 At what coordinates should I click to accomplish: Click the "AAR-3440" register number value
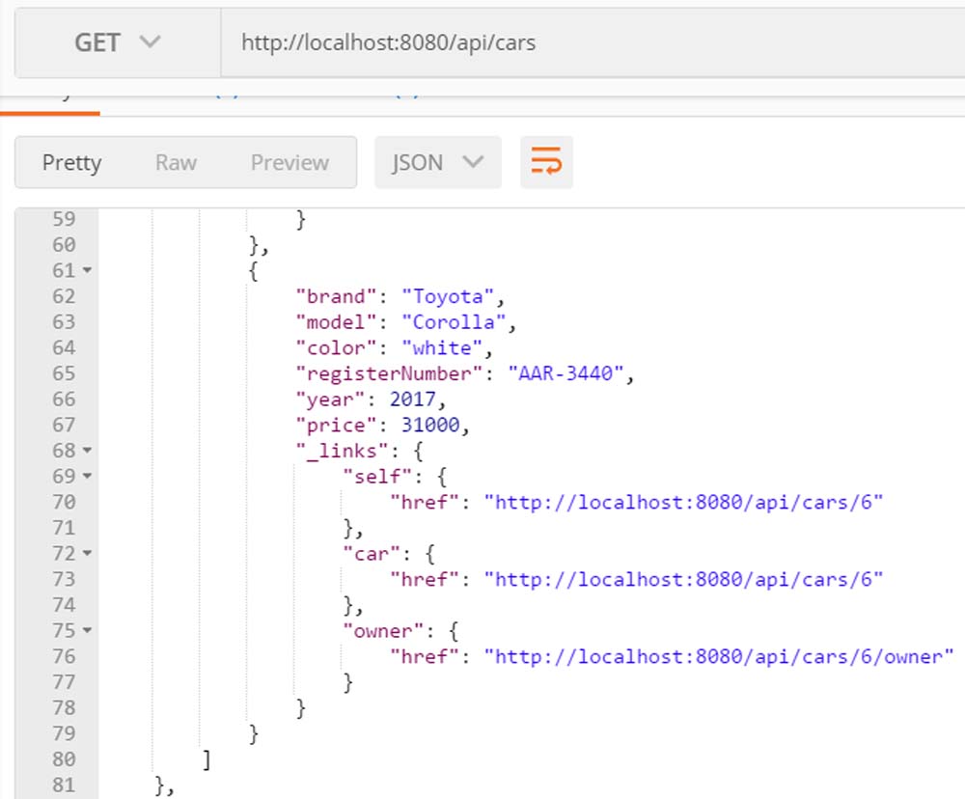coord(565,373)
